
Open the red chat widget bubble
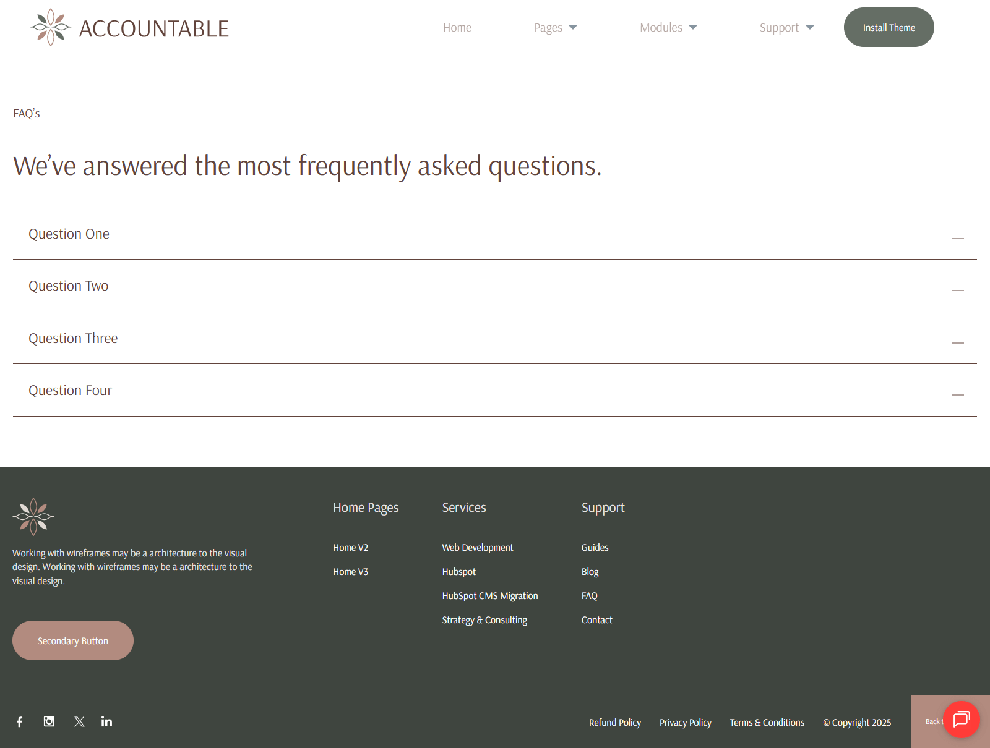[x=961, y=719]
